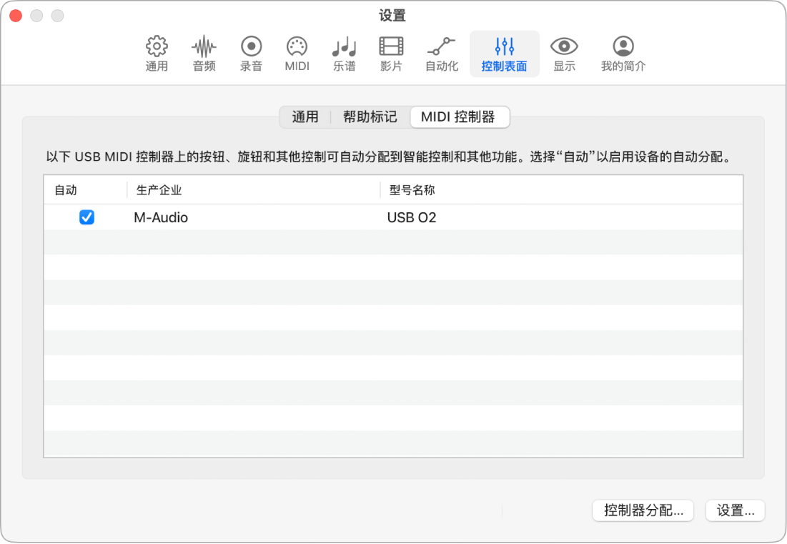Viewport: 787px width, 544px height.
Task: Open the 显示 settings icon
Action: [x=564, y=54]
